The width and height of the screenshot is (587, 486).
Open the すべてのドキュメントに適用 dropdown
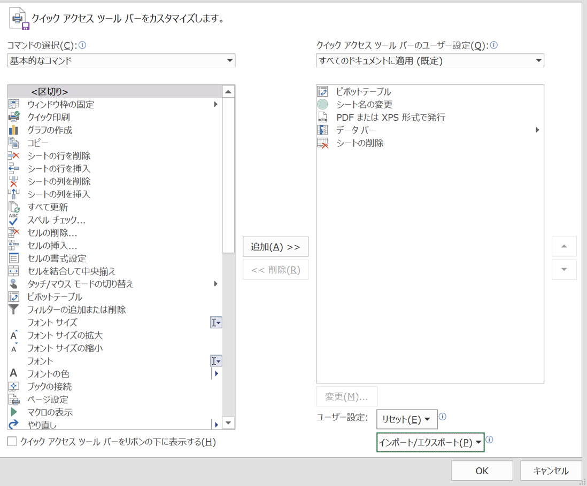(x=430, y=61)
